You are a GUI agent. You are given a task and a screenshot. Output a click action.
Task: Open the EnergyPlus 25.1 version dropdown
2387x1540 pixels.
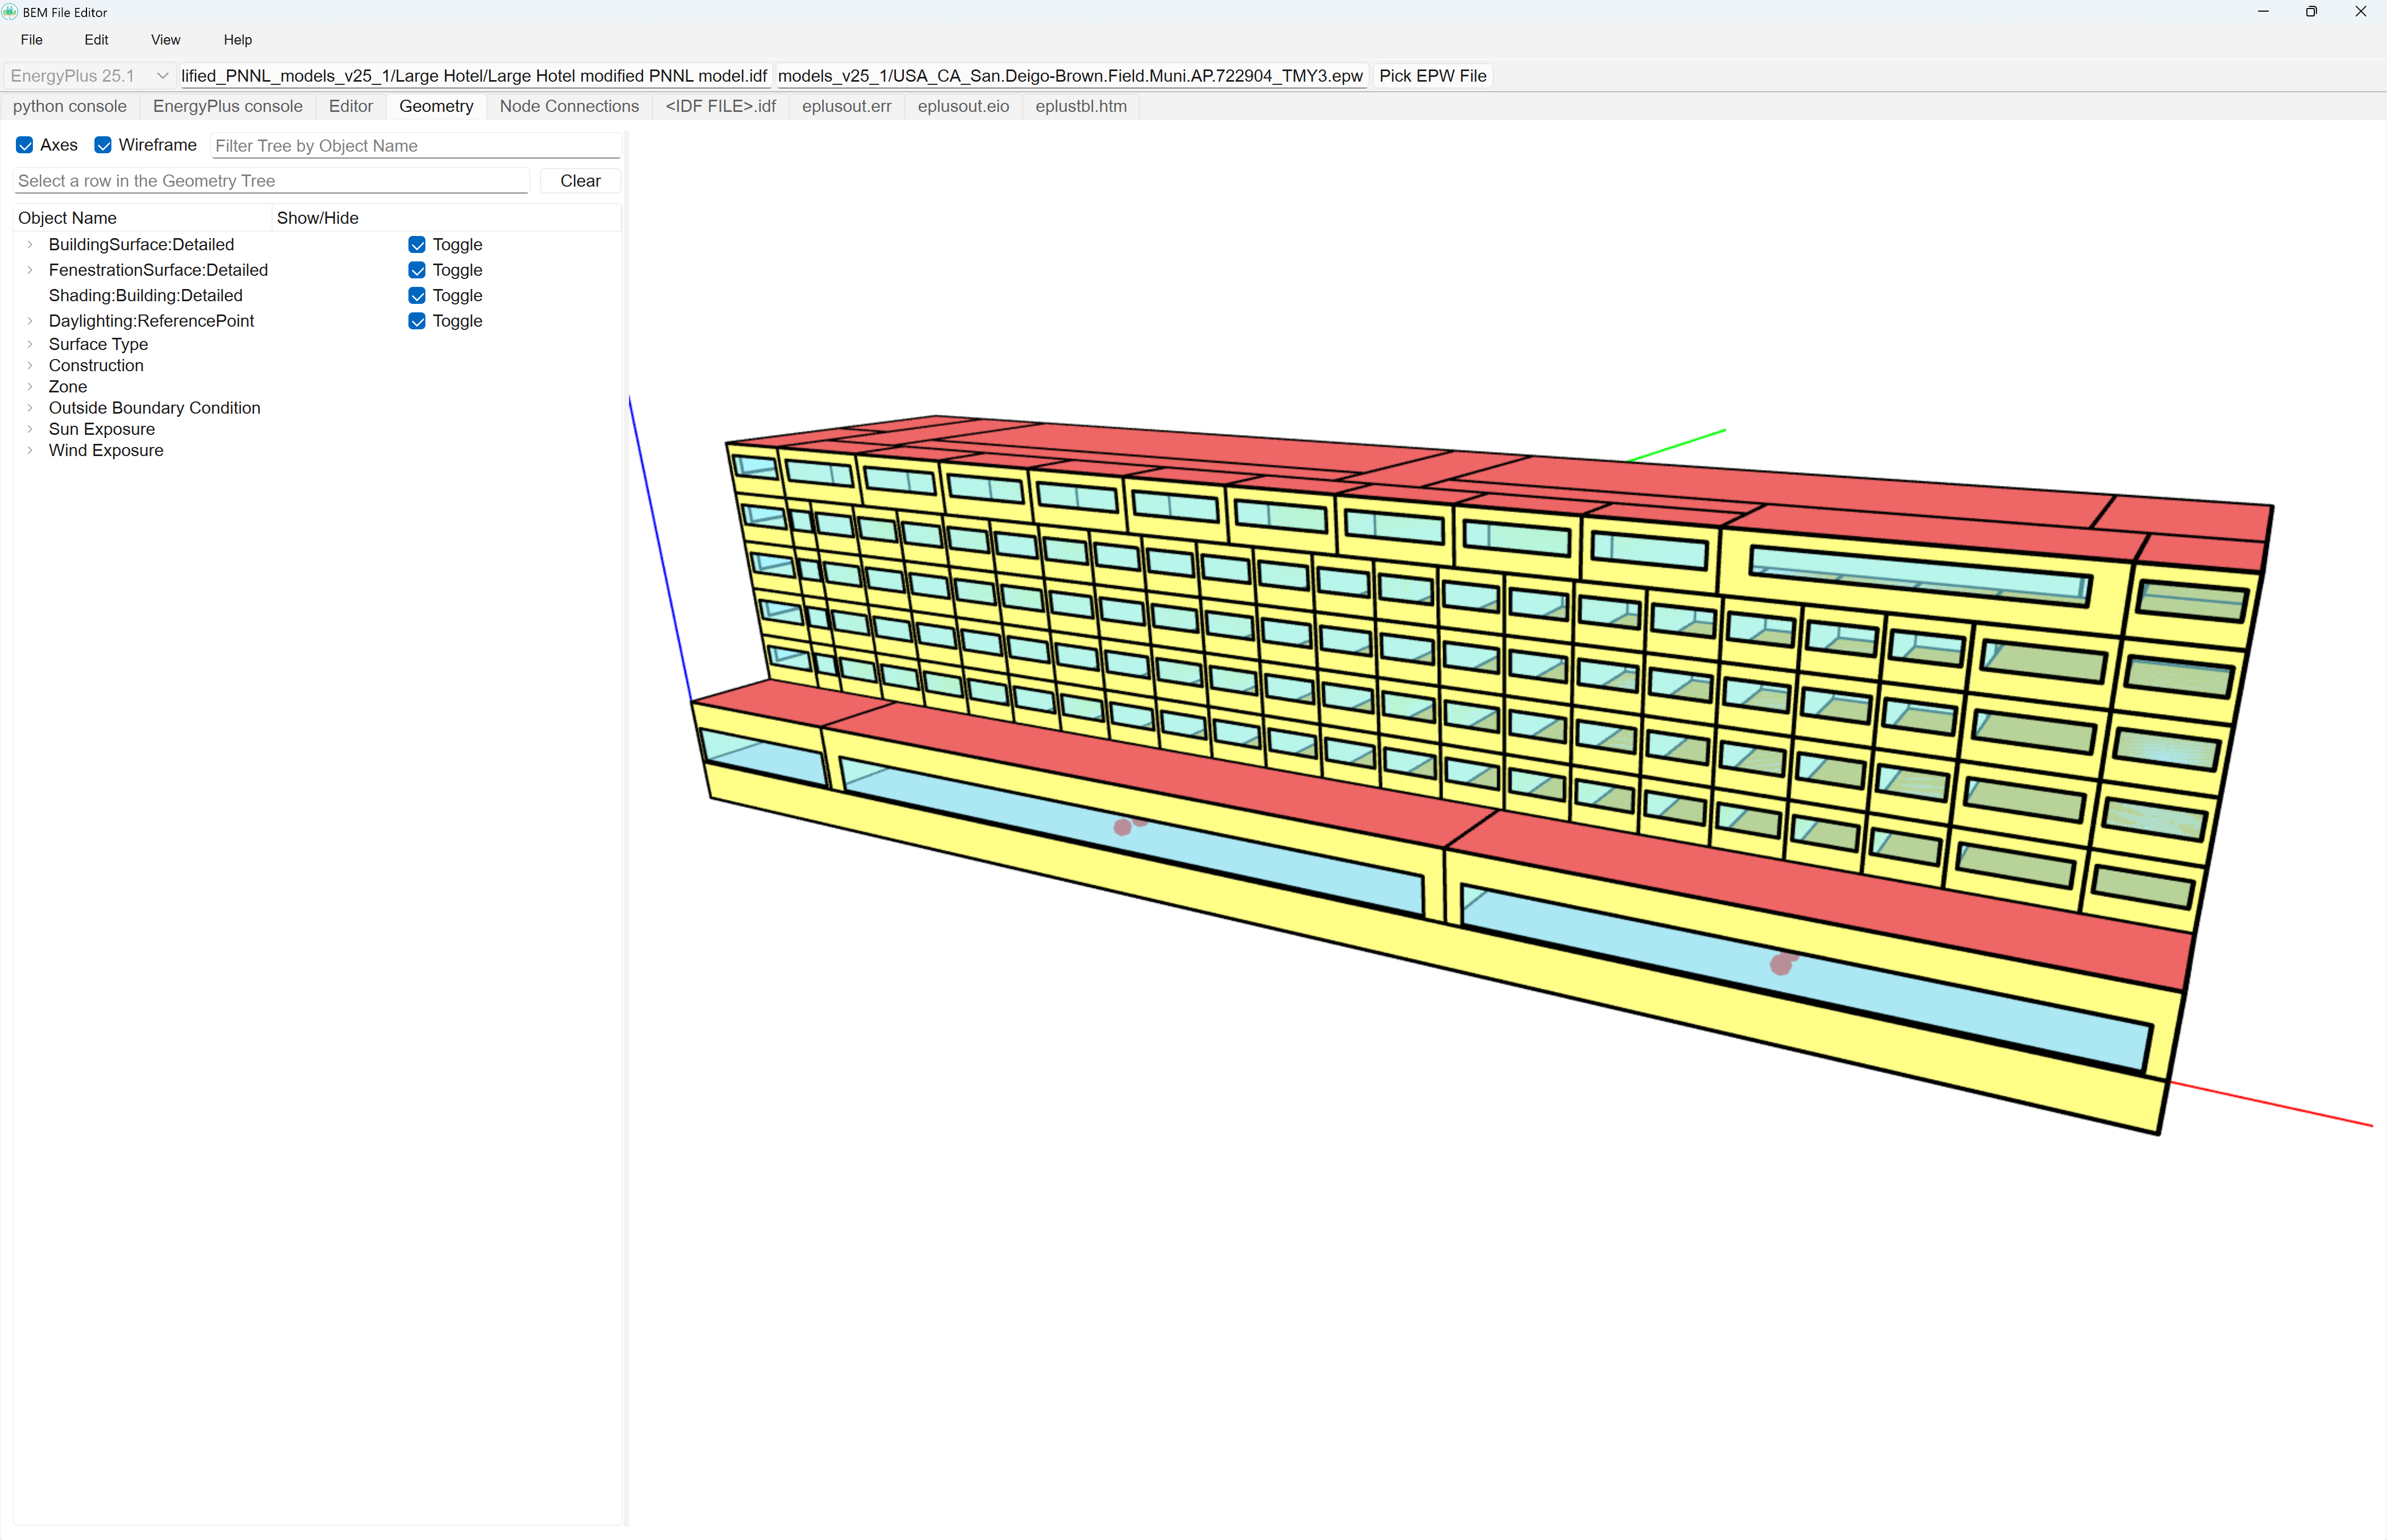click(x=89, y=76)
